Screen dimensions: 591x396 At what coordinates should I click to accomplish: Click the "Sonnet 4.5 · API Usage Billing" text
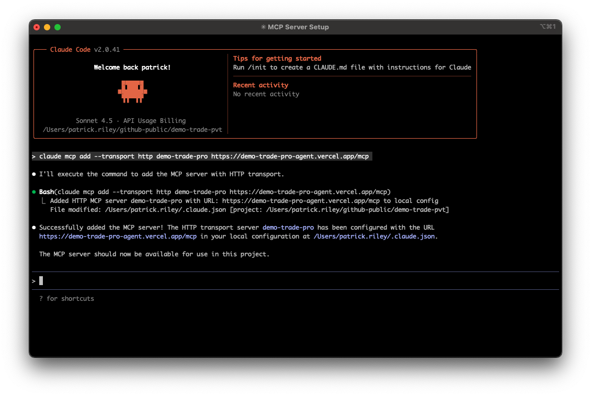click(131, 121)
